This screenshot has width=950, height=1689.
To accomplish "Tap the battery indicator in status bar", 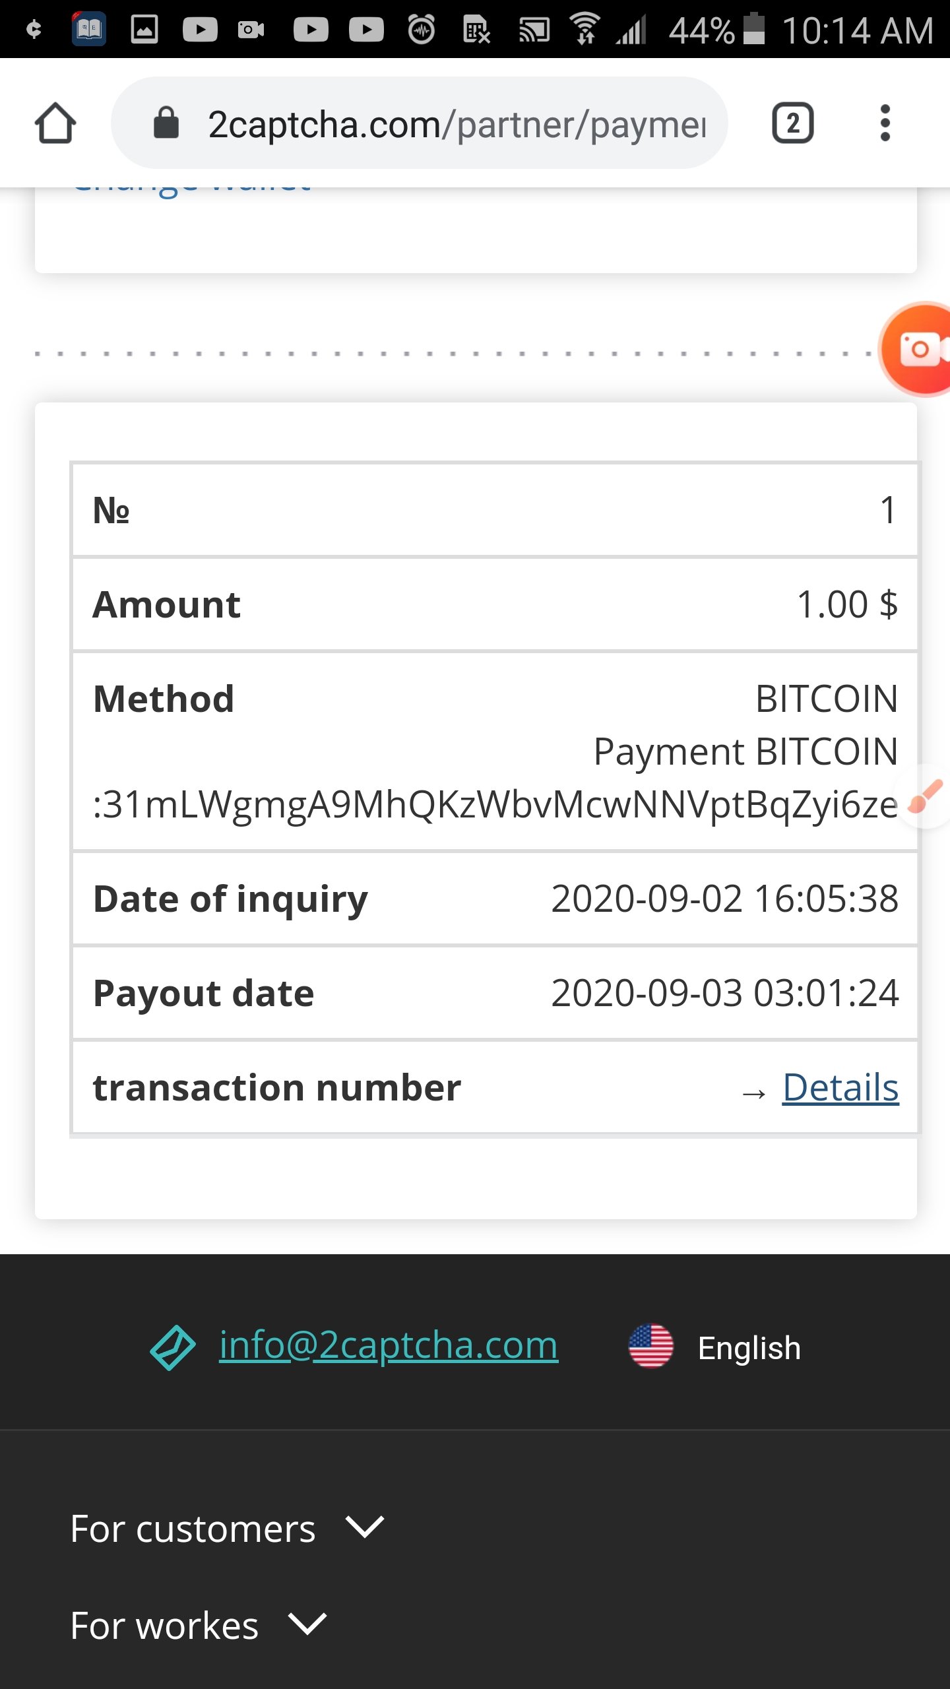I will 754,30.
